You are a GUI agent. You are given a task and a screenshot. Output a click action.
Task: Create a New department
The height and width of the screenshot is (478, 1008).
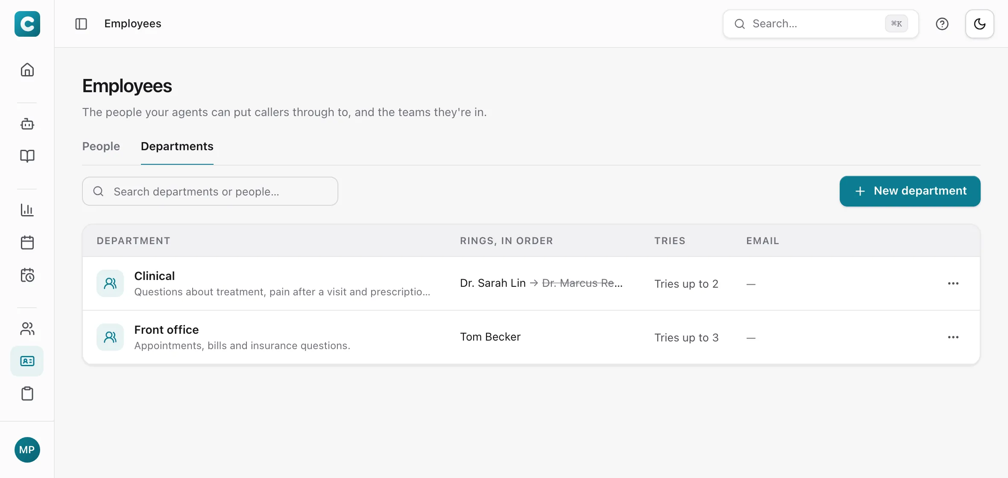(x=910, y=191)
